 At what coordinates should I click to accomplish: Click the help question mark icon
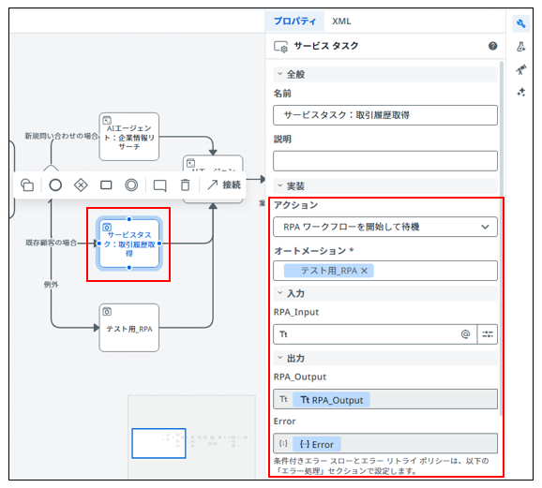[x=492, y=46]
